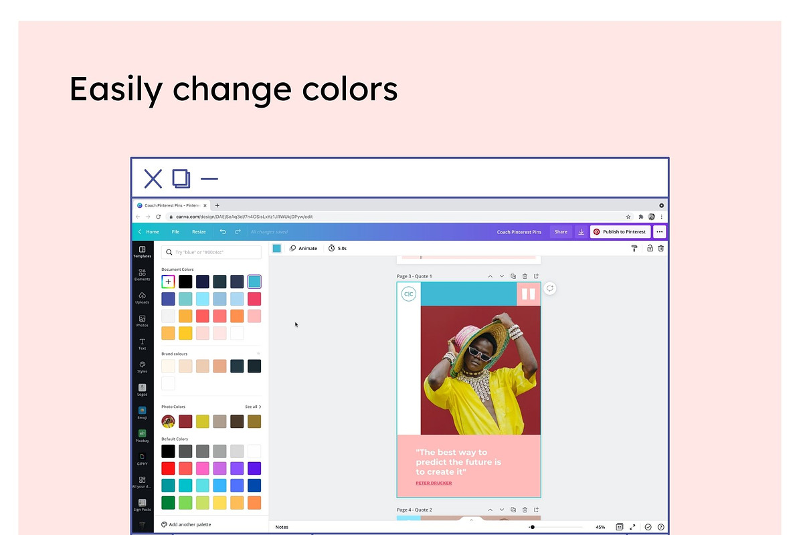Toggle the lock on selected element
803x535 pixels.
point(649,248)
